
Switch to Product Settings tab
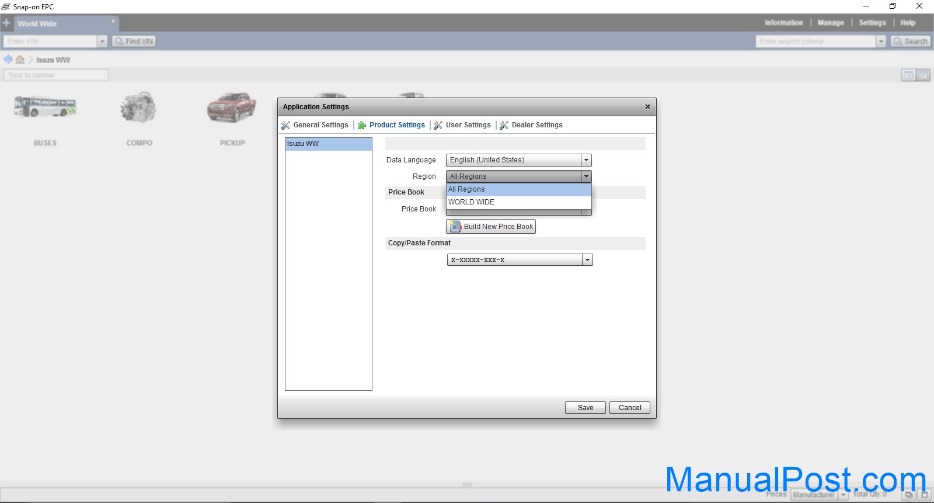click(397, 125)
